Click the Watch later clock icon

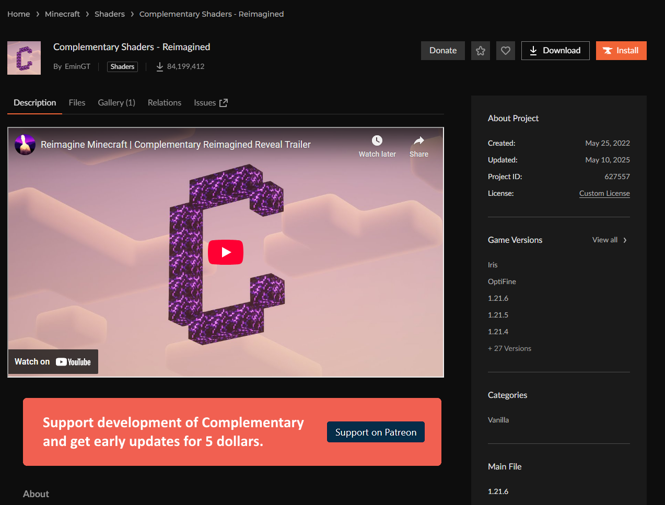[377, 140]
